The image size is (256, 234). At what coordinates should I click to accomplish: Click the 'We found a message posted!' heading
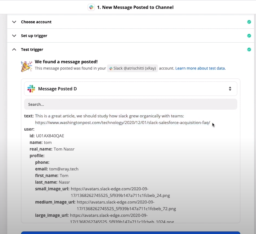[66, 62]
